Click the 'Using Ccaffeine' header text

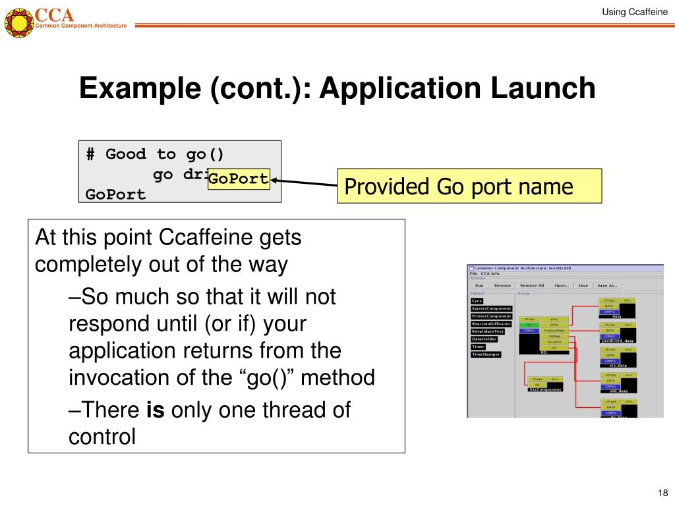[635, 12]
